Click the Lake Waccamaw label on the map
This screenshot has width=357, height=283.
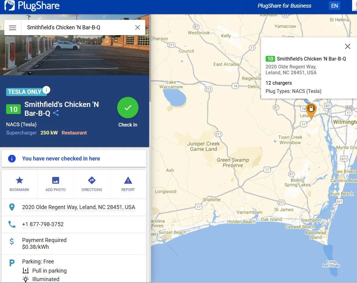171,84
